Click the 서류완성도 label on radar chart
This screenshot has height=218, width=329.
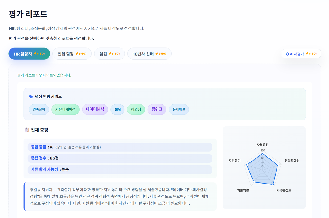pos(283,190)
